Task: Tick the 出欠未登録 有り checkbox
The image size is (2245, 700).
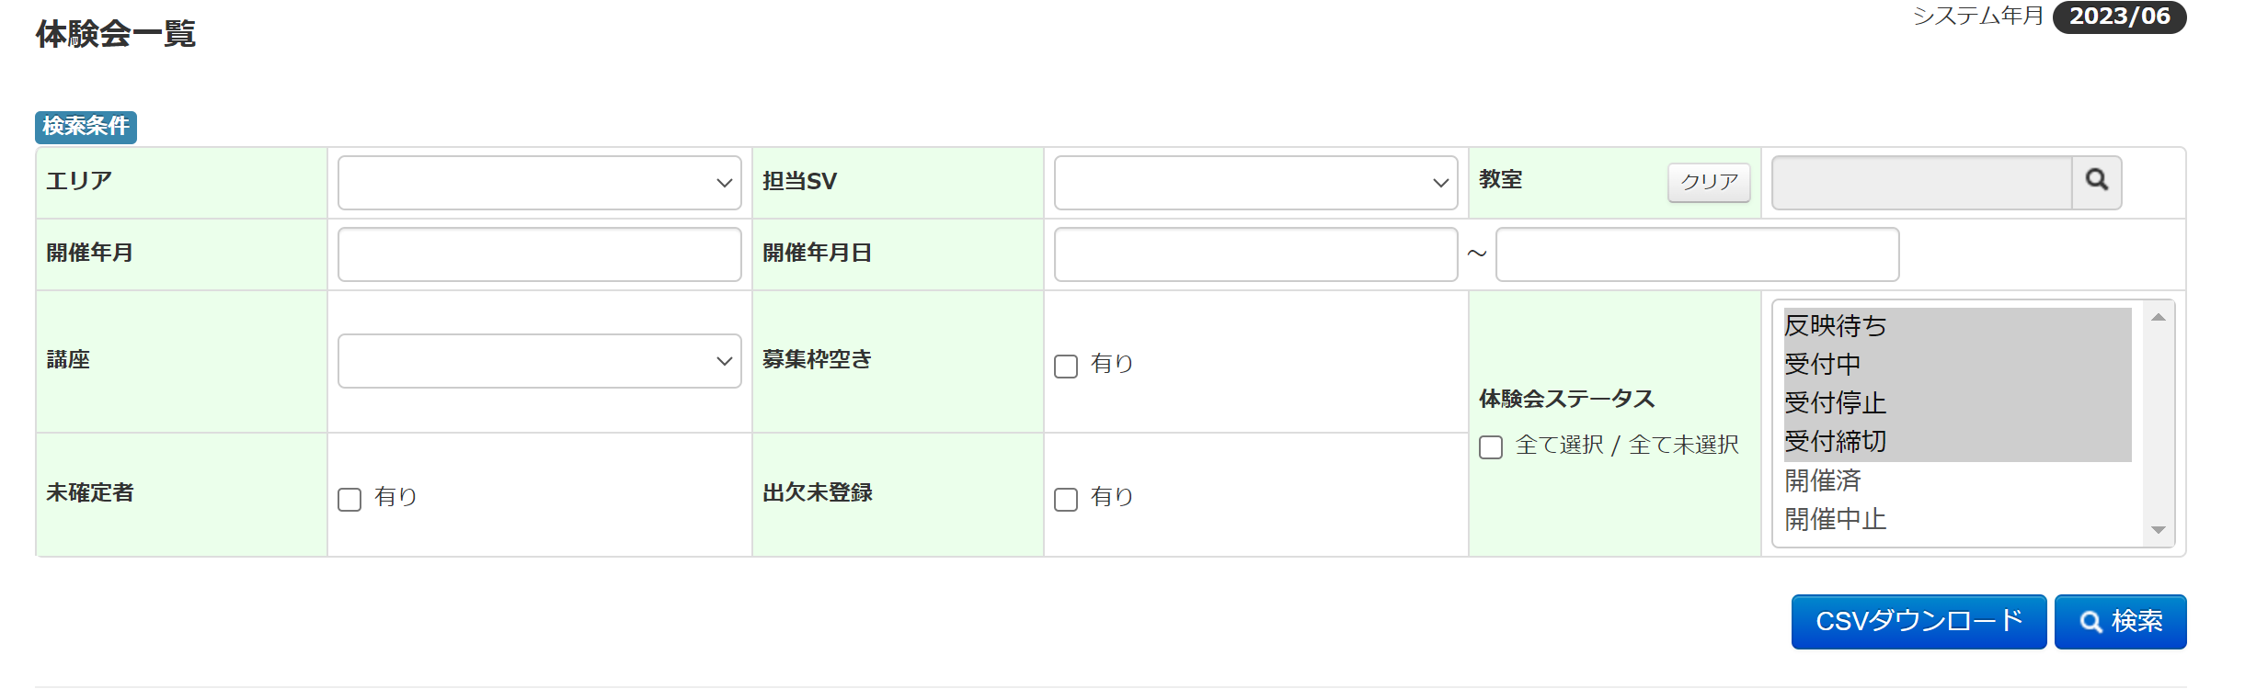Action: point(1066,500)
